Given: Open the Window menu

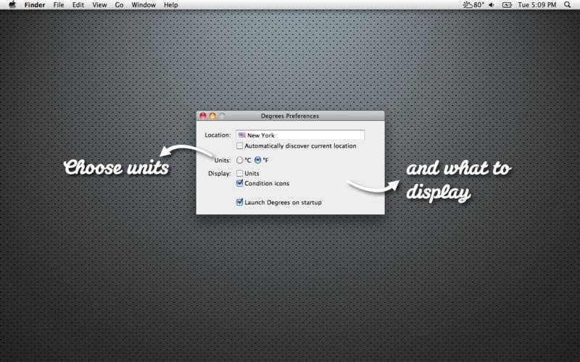Looking at the screenshot, I should 144,5.
